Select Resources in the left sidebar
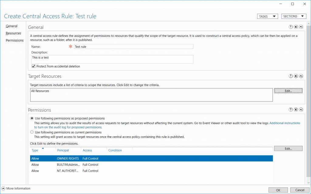 (13, 33)
